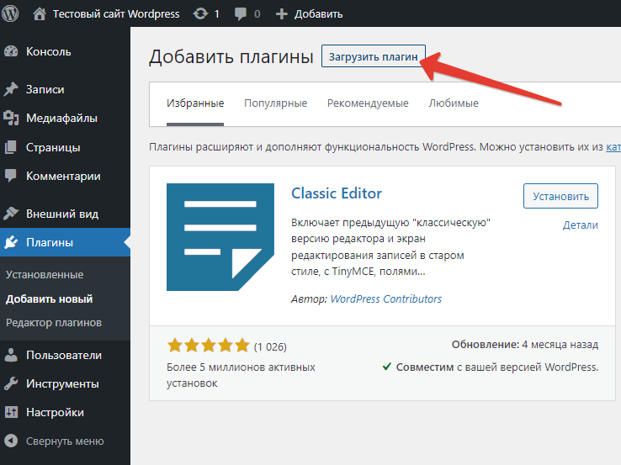This screenshot has height=465, width=621.
Task: Open Плагины section in sidebar
Action: click(x=50, y=242)
